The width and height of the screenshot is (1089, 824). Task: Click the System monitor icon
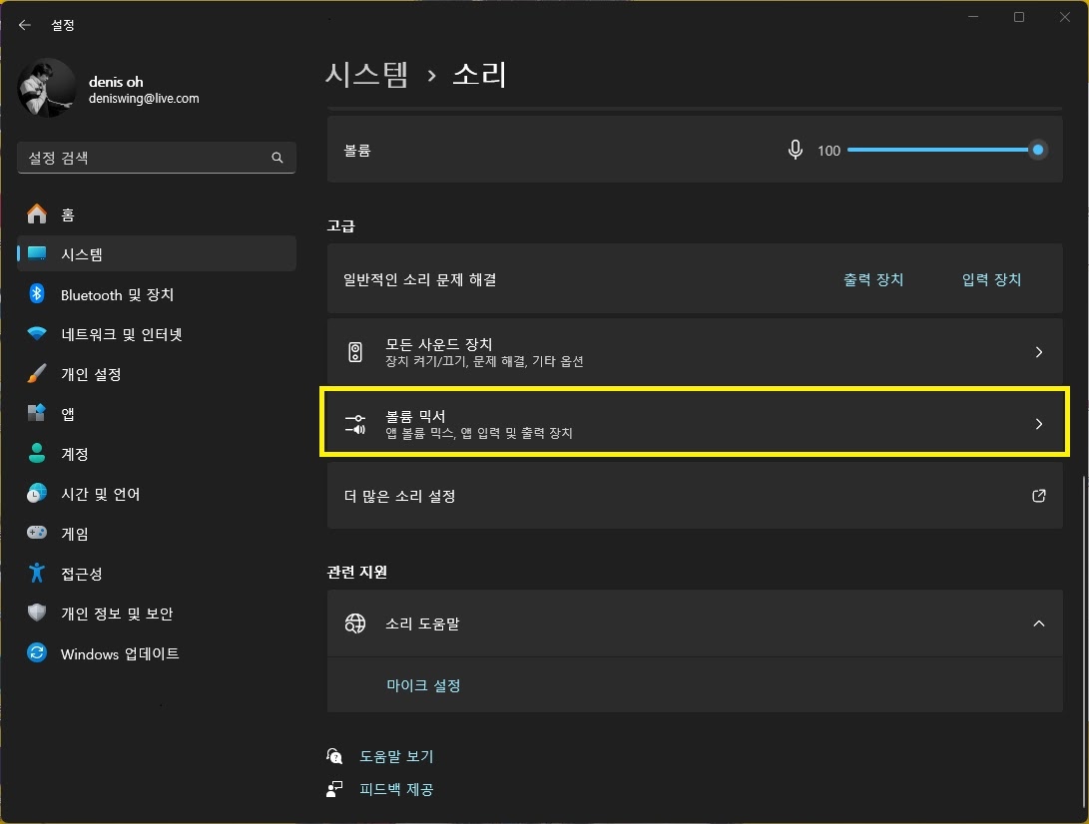[x=37, y=253]
